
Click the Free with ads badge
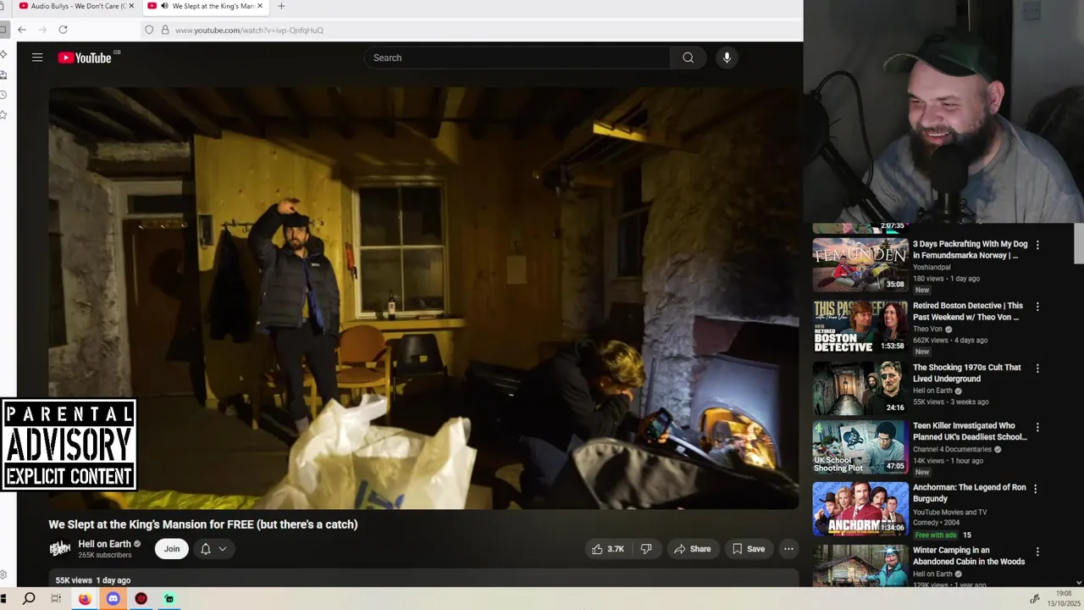pos(936,535)
